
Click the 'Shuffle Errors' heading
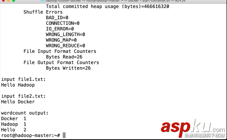43,12
